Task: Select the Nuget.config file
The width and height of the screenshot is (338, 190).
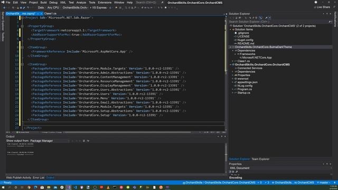Action: pyautogui.click(x=245, y=40)
